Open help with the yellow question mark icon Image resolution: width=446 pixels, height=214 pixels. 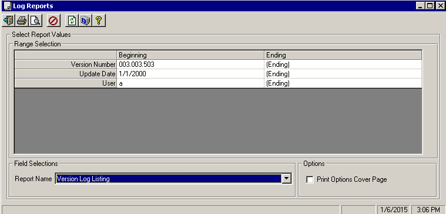tap(99, 21)
